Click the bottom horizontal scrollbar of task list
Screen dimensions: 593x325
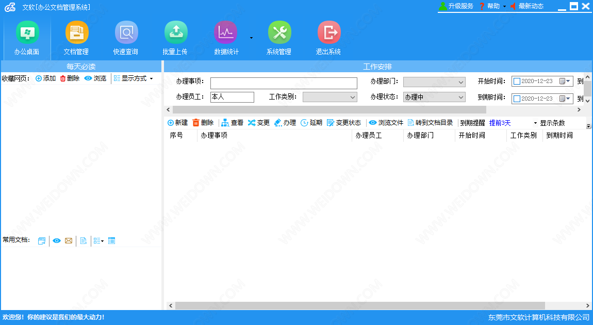coord(360,306)
